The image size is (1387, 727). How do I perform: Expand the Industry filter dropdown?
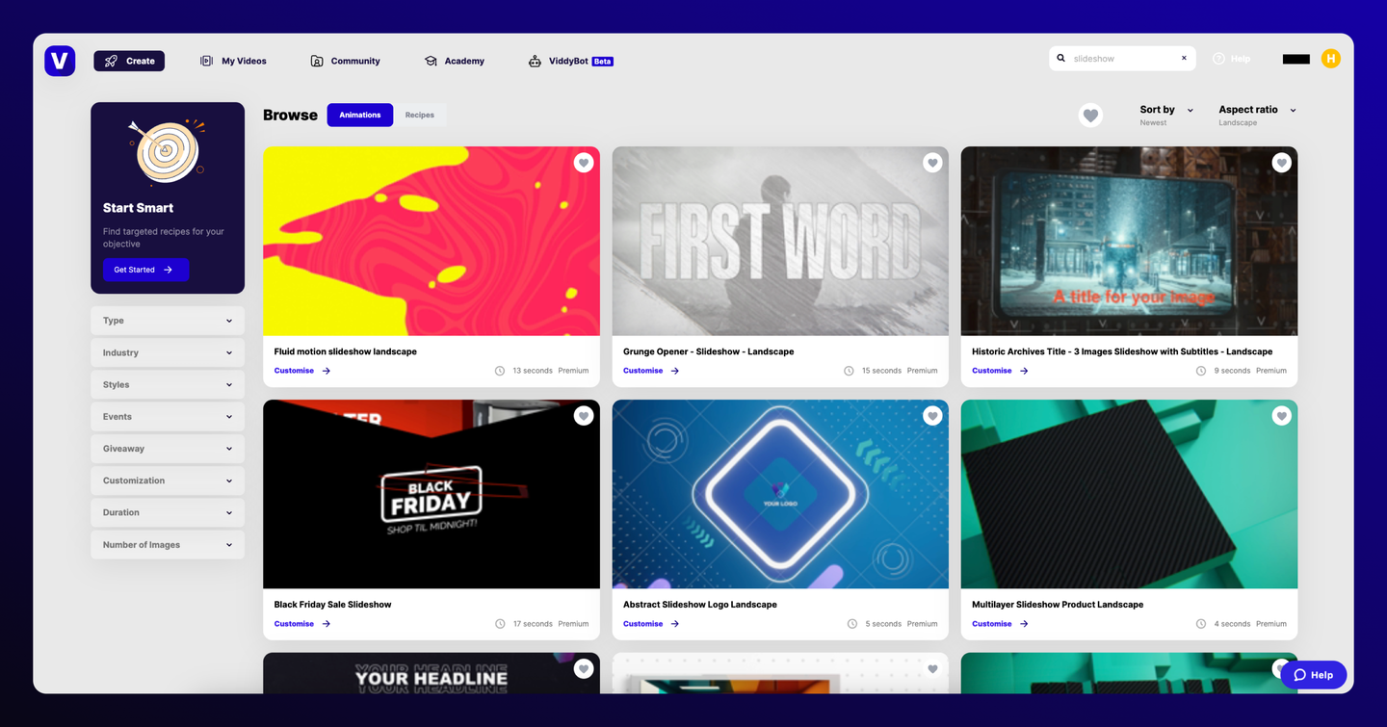click(168, 352)
